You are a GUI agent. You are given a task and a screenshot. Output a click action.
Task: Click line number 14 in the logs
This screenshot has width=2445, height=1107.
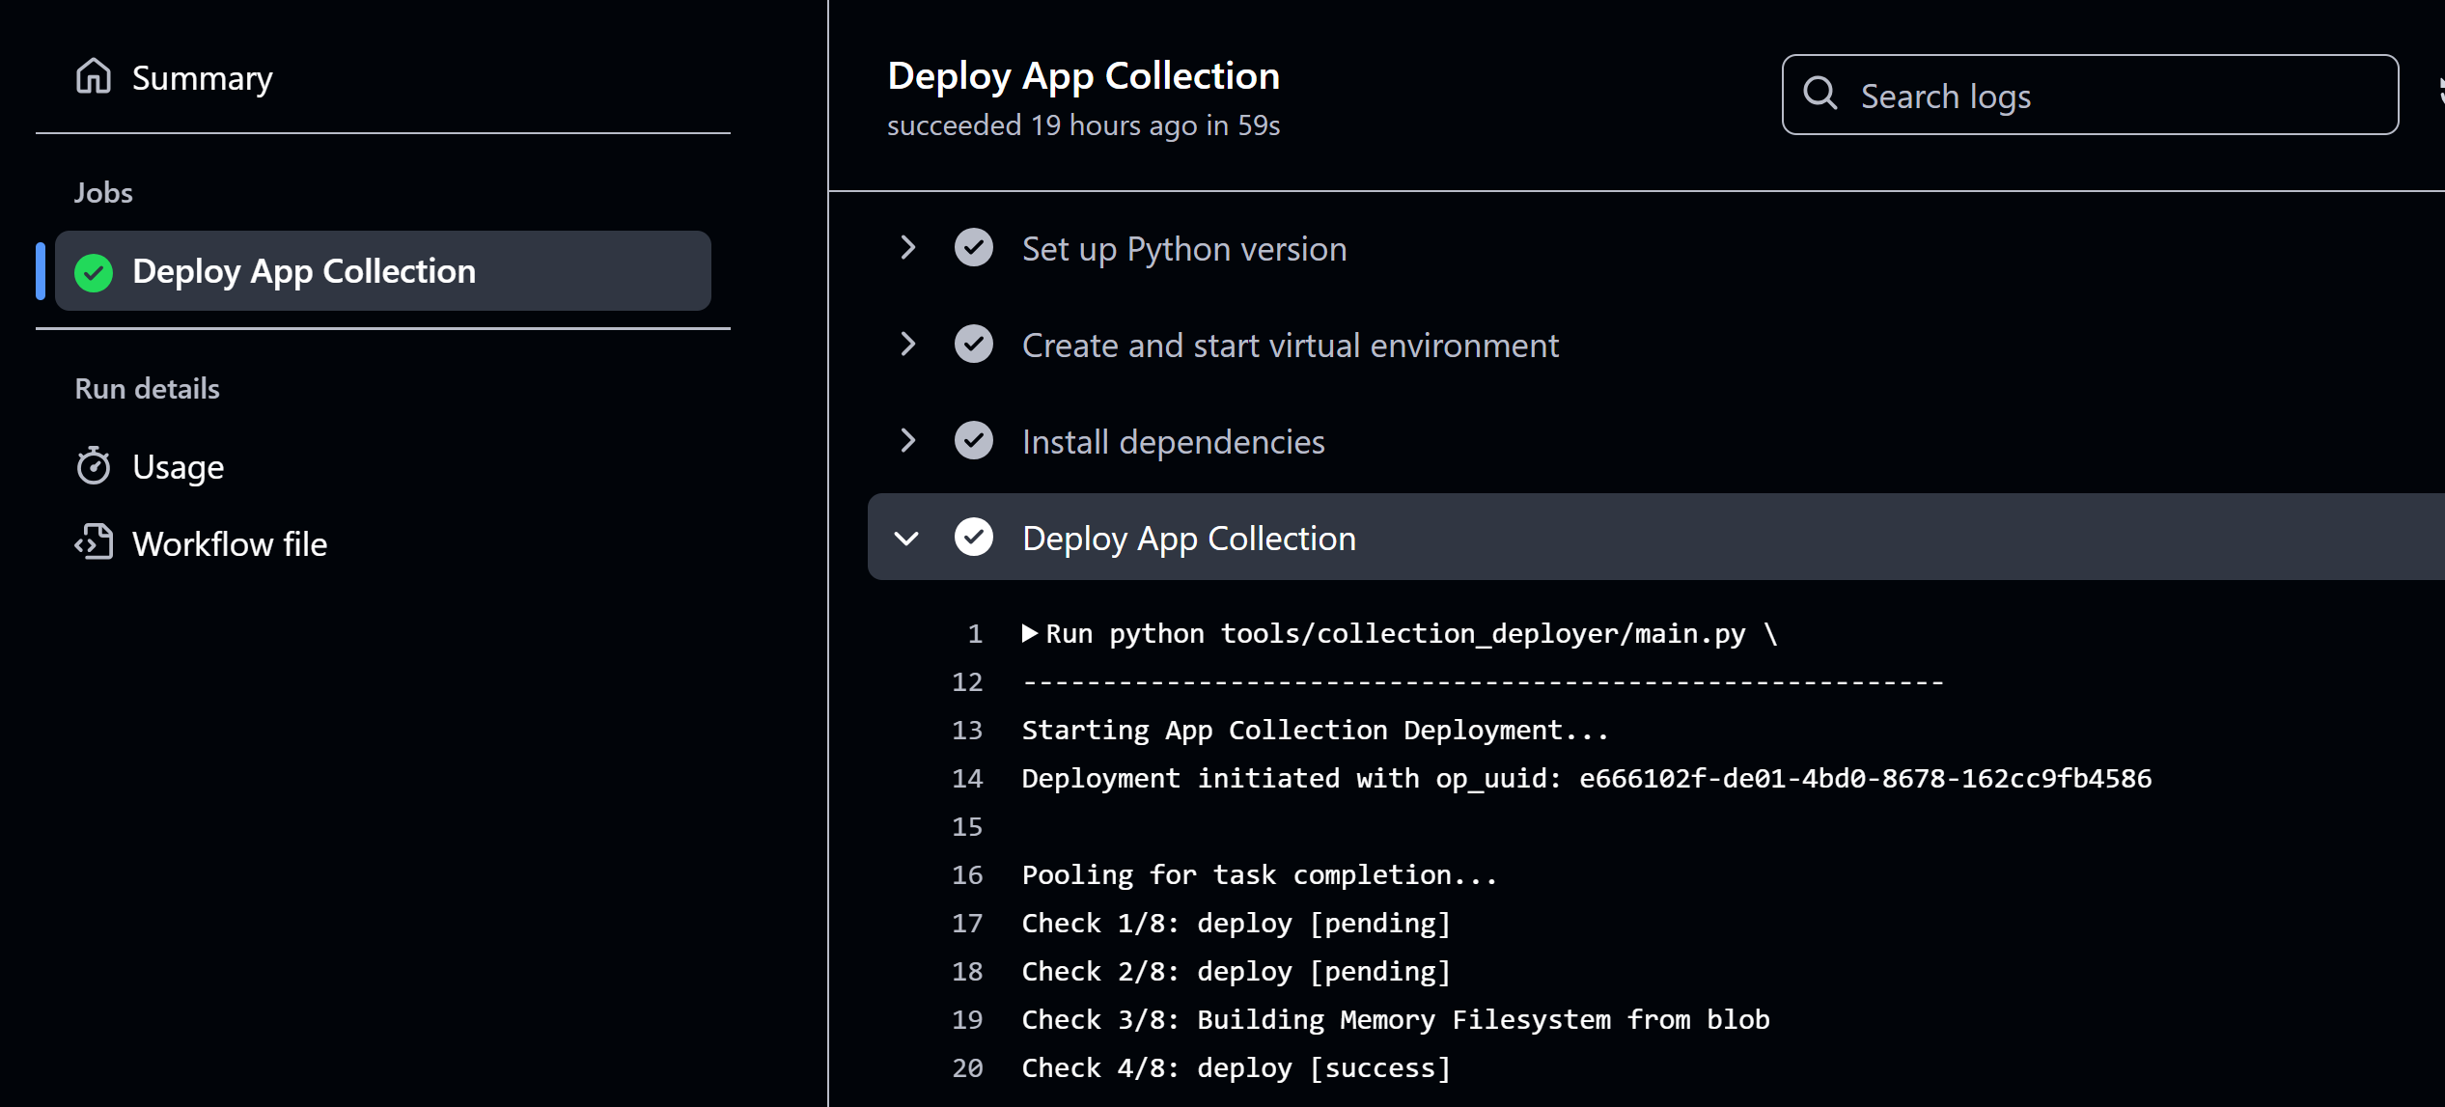[966, 778]
